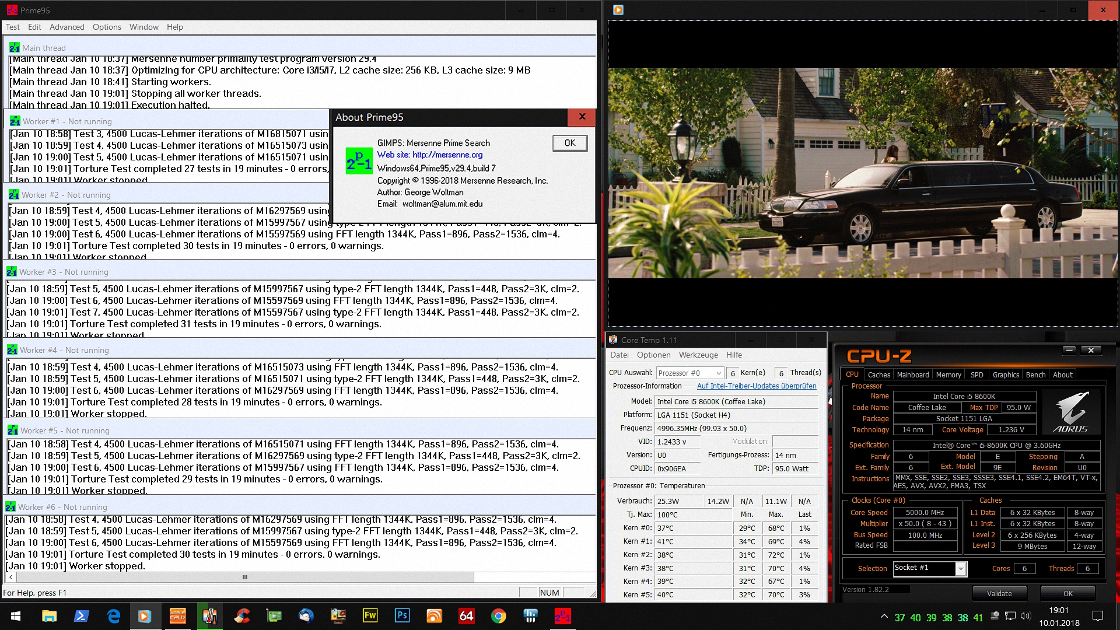Click the Core Temp thermometer taskbar icon
1120x630 pixels.
pyautogui.click(x=209, y=616)
